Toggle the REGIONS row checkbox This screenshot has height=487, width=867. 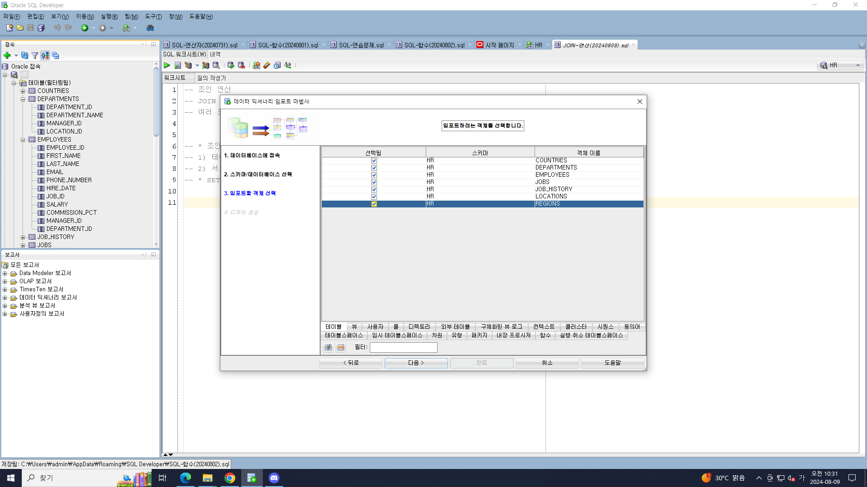pyautogui.click(x=374, y=204)
